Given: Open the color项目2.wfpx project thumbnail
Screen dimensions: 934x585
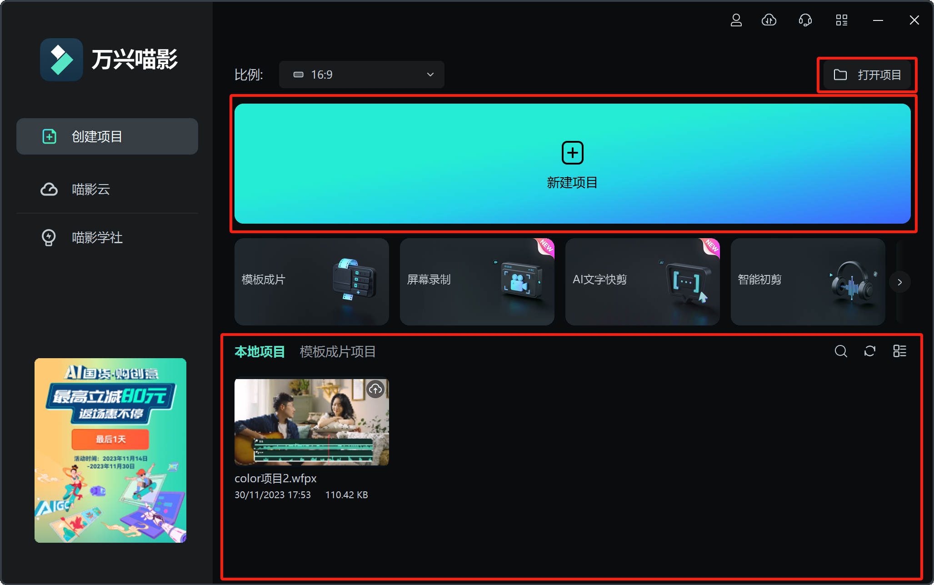Looking at the screenshot, I should 311,422.
